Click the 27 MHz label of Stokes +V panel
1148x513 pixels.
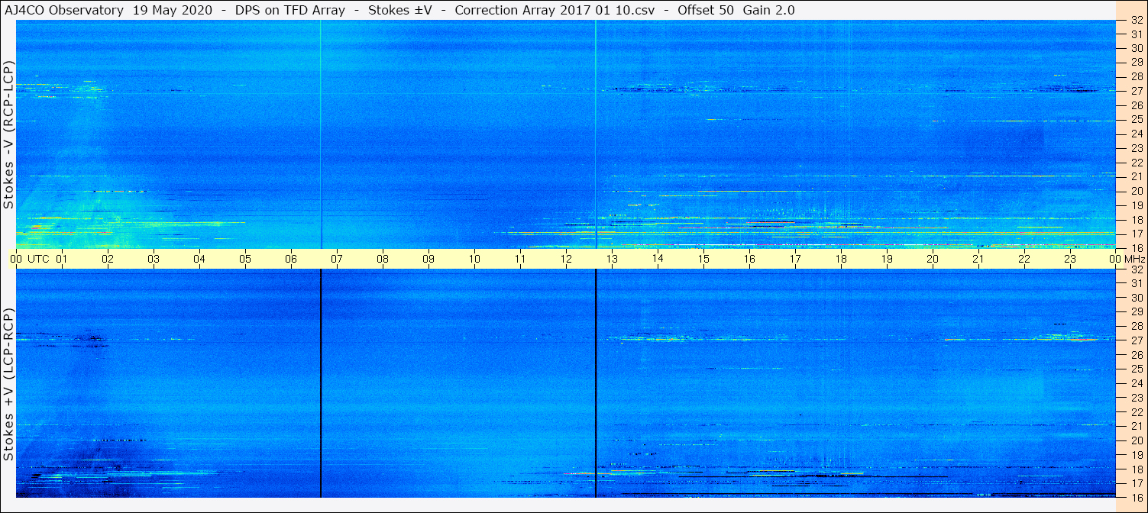(1136, 340)
